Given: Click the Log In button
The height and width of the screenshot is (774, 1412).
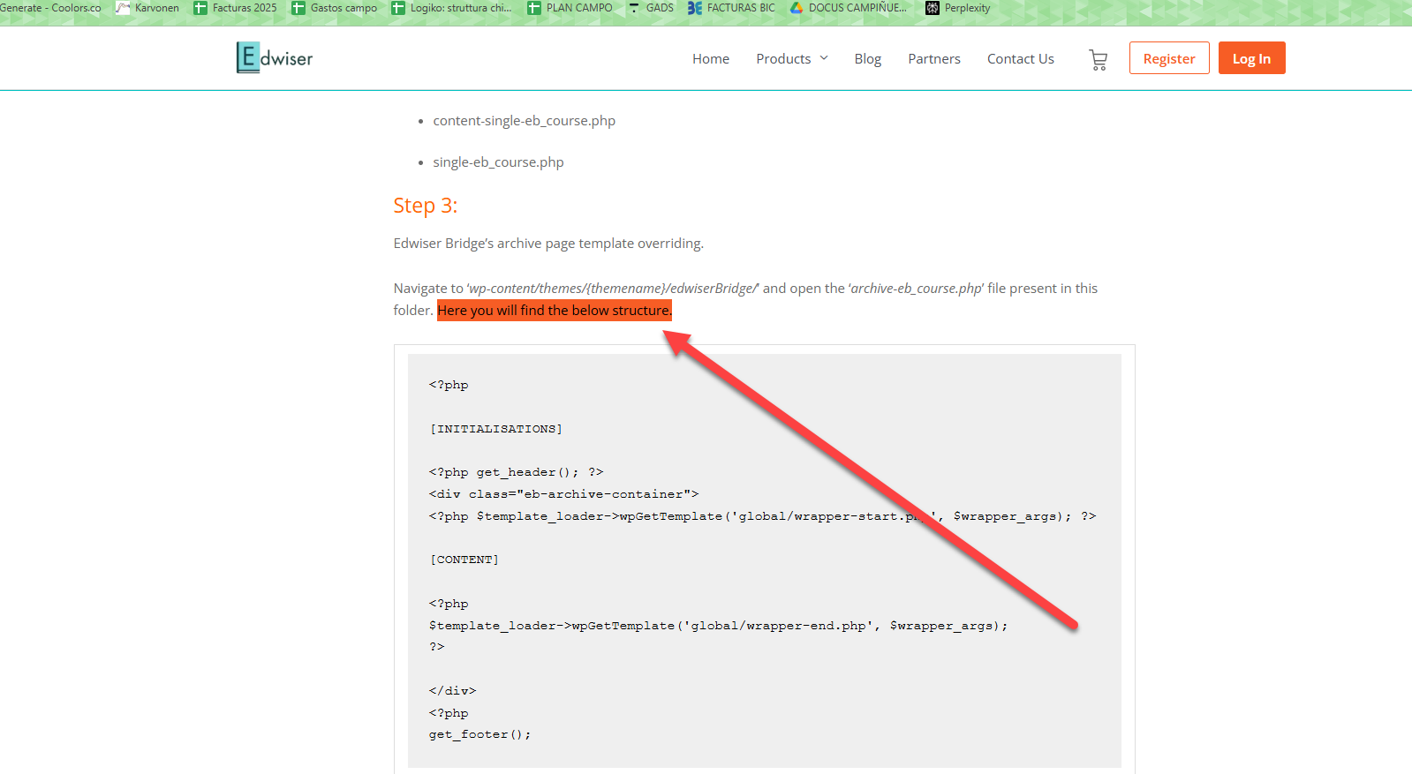Looking at the screenshot, I should (1252, 58).
